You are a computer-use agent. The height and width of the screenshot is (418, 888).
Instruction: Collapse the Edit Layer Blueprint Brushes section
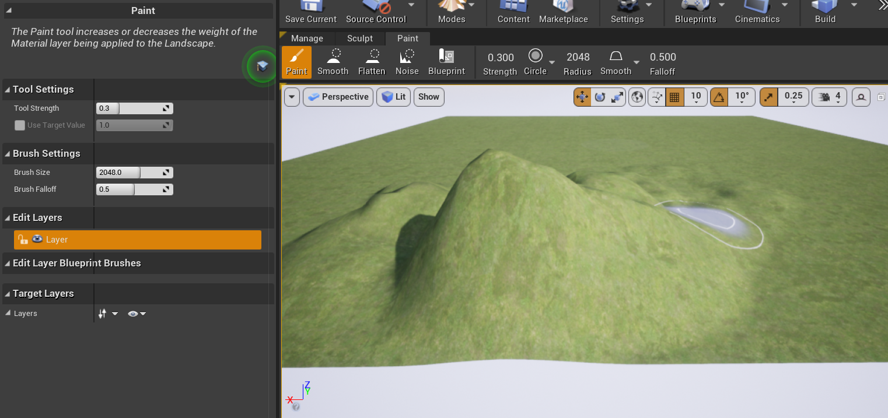point(8,264)
